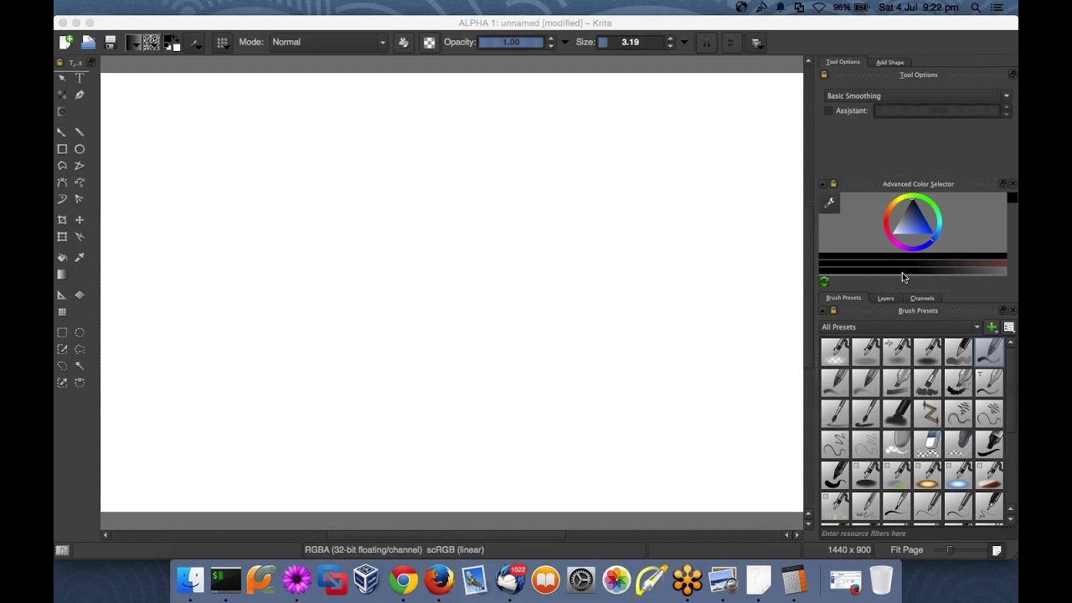Viewport: 1072px width, 603px height.
Task: Toggle lock on Advanced Color Selector docker
Action: coord(832,183)
